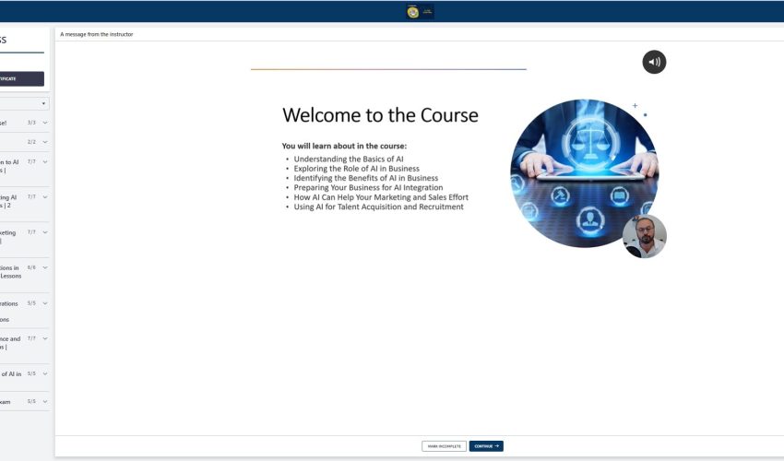784x461 pixels.
Task: Click the round seal logo in header
Action: (412, 12)
